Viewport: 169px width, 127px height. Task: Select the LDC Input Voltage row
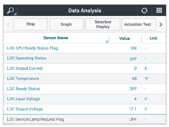pyautogui.click(x=85, y=99)
